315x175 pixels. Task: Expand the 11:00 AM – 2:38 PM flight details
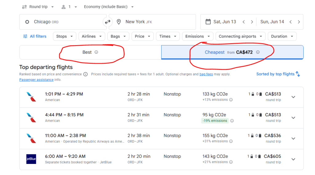293,138
